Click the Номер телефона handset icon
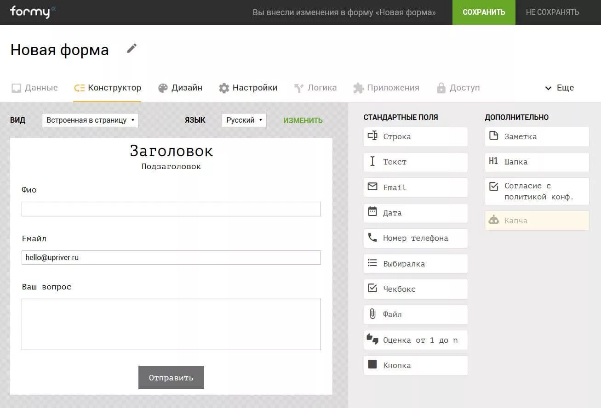 [x=372, y=238]
